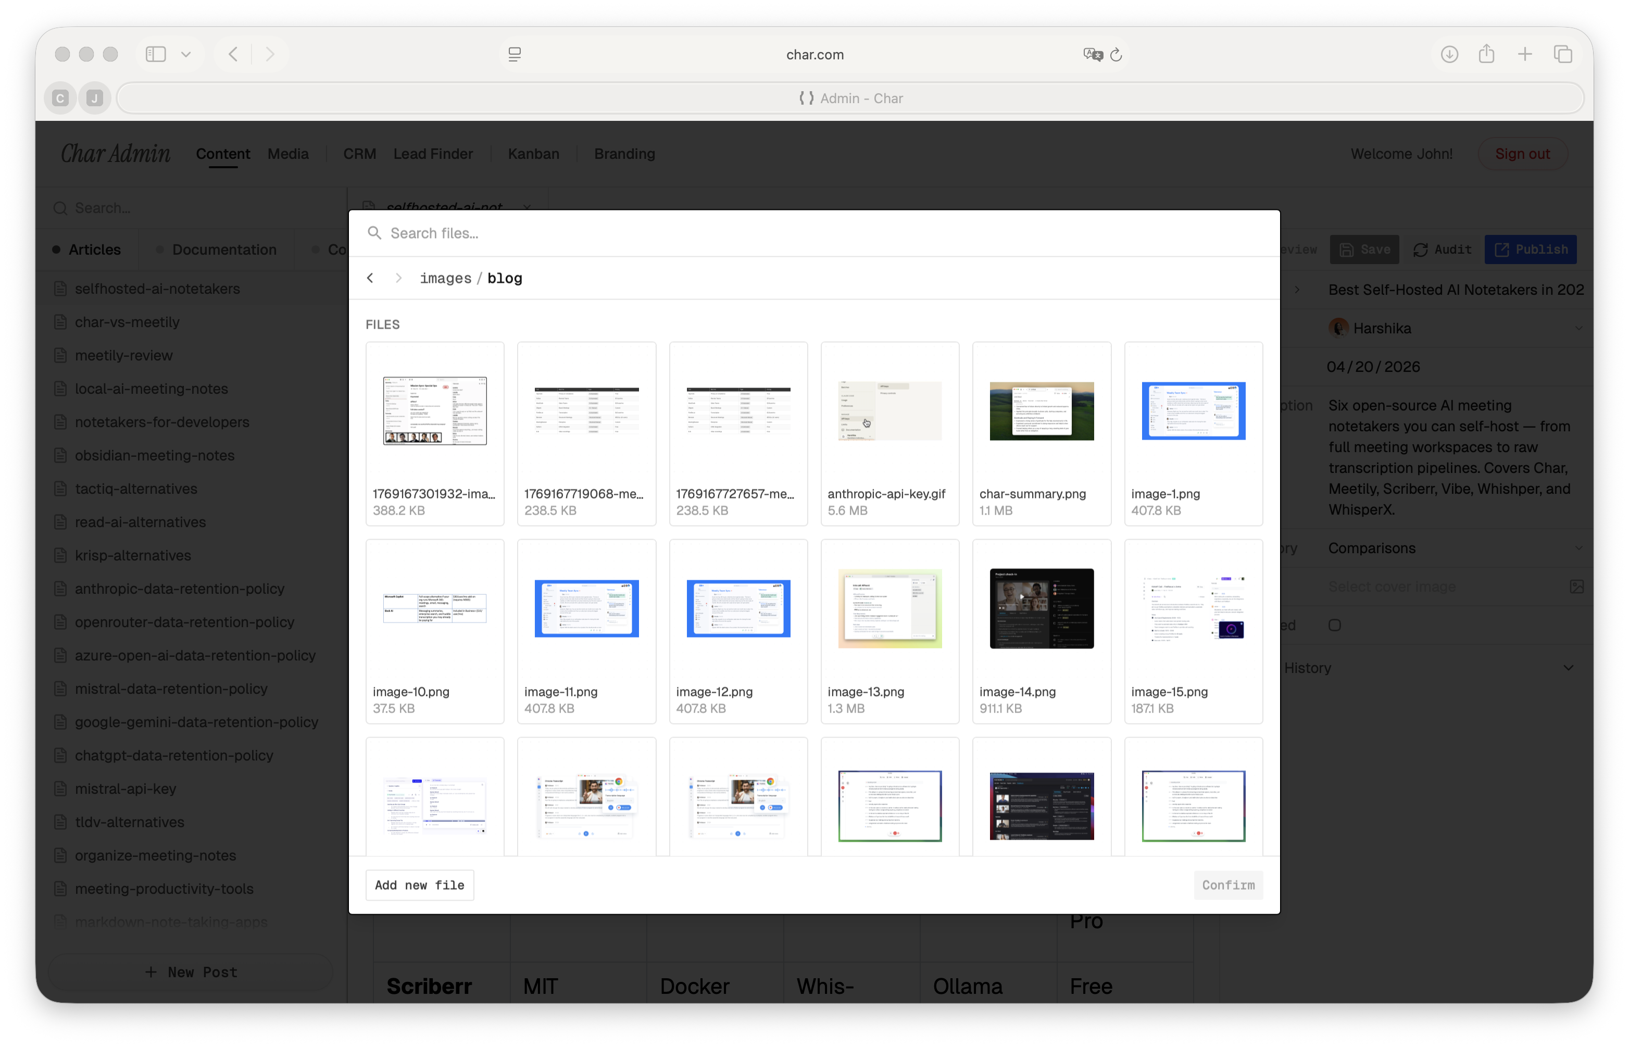Select char-summary.png file
The image size is (1629, 1047).
tap(1041, 434)
